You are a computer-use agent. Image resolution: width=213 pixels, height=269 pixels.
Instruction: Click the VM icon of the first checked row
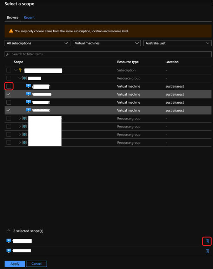28,94
